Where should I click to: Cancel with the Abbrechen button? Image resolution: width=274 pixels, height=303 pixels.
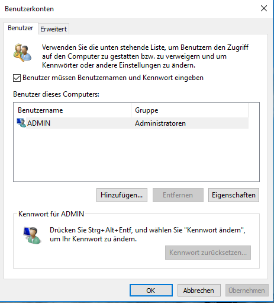coord(199,291)
